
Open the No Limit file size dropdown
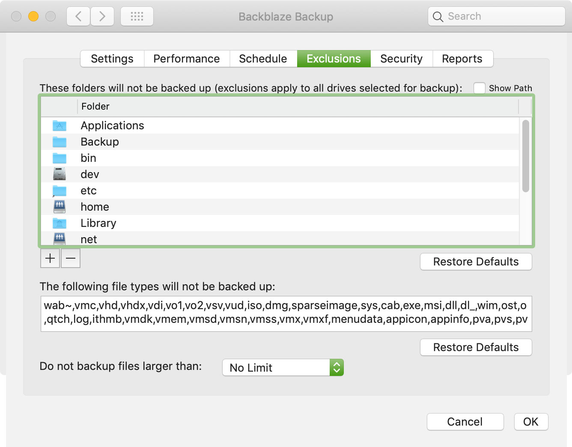click(283, 367)
